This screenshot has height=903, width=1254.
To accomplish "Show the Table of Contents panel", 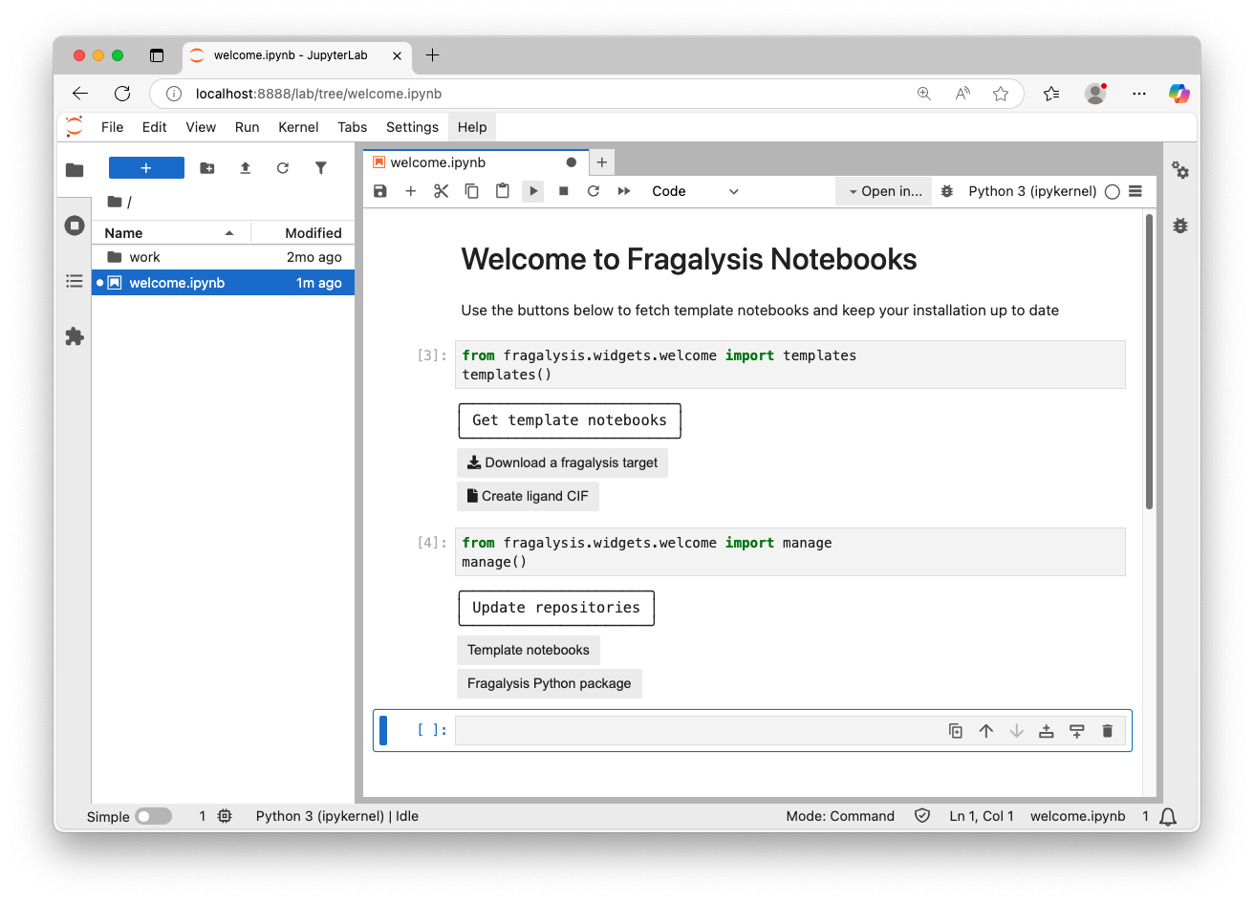I will [x=75, y=281].
